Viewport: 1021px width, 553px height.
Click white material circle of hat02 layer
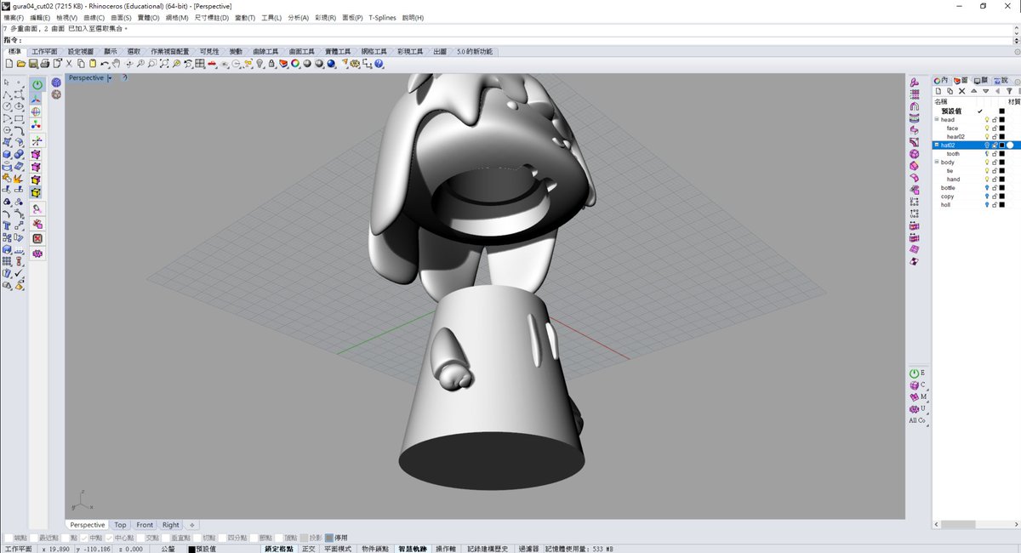tap(1011, 145)
